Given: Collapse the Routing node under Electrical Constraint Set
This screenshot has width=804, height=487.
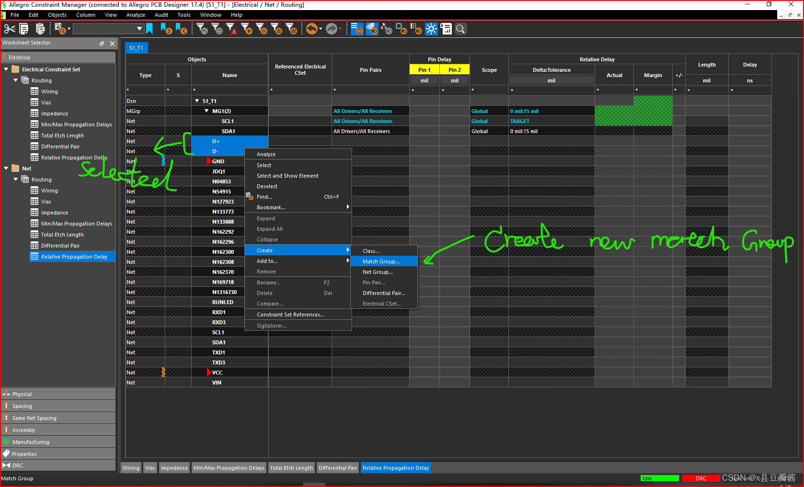Looking at the screenshot, I should (x=16, y=80).
